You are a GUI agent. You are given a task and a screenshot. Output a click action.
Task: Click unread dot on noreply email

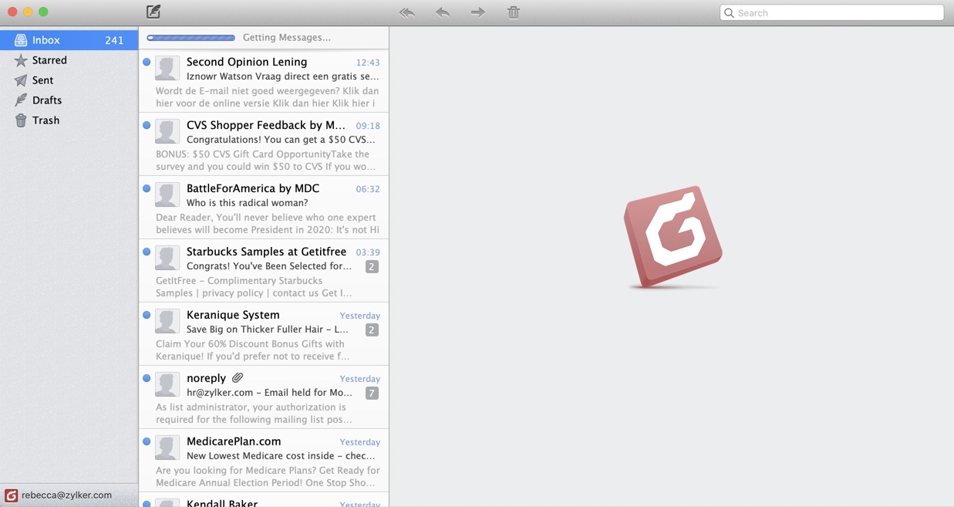click(147, 378)
